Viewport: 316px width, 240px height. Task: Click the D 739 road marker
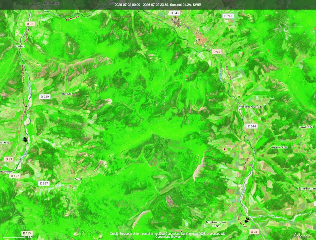tap(45, 97)
